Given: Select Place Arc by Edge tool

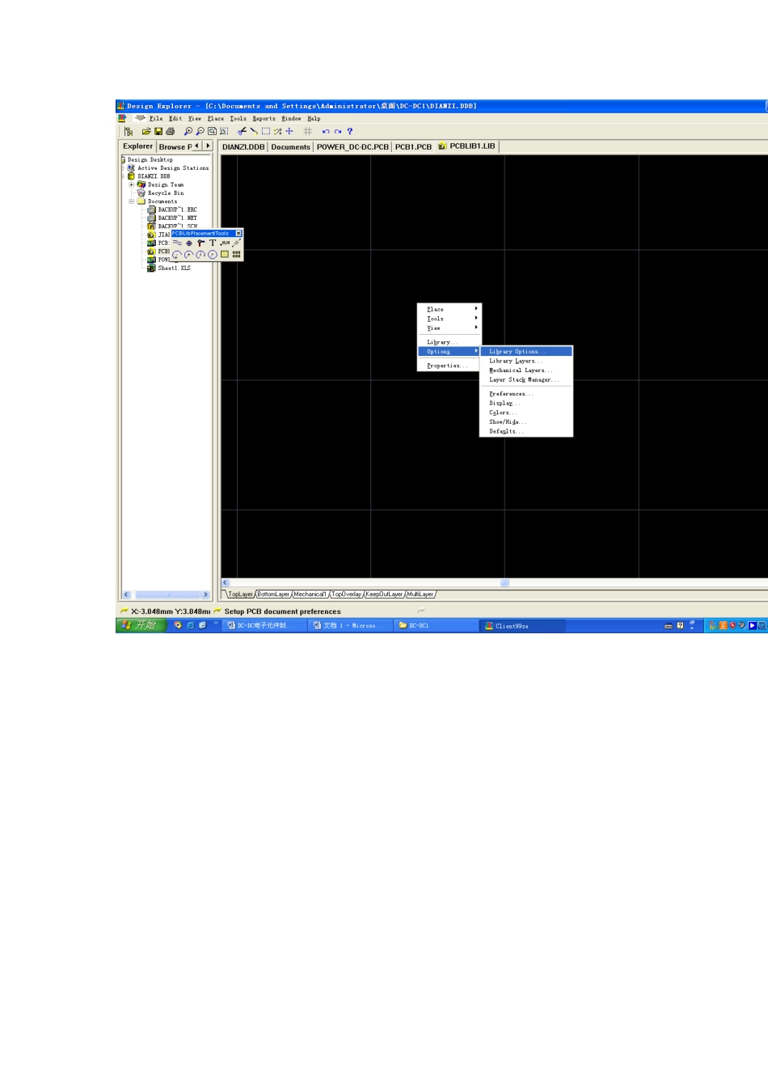Looking at the screenshot, I should click(x=189, y=254).
